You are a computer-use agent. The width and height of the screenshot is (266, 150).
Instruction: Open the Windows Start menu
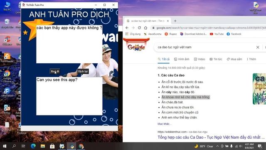[x=5, y=146]
